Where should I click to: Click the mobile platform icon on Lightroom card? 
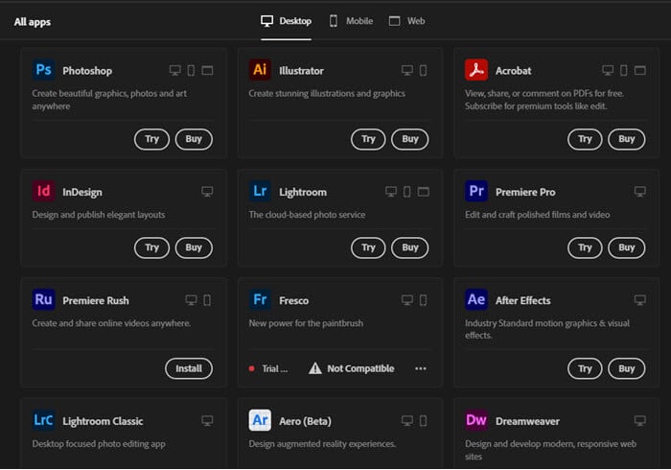(407, 191)
